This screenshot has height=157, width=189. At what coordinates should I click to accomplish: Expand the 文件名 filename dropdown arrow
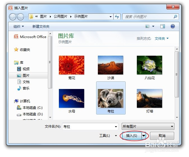[x=116, y=126]
